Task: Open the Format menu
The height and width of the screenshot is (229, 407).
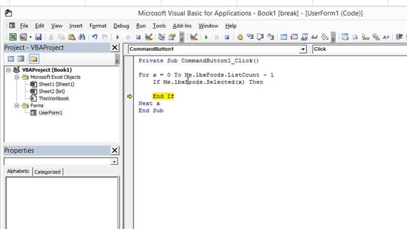Action: pyautogui.click(x=98, y=25)
